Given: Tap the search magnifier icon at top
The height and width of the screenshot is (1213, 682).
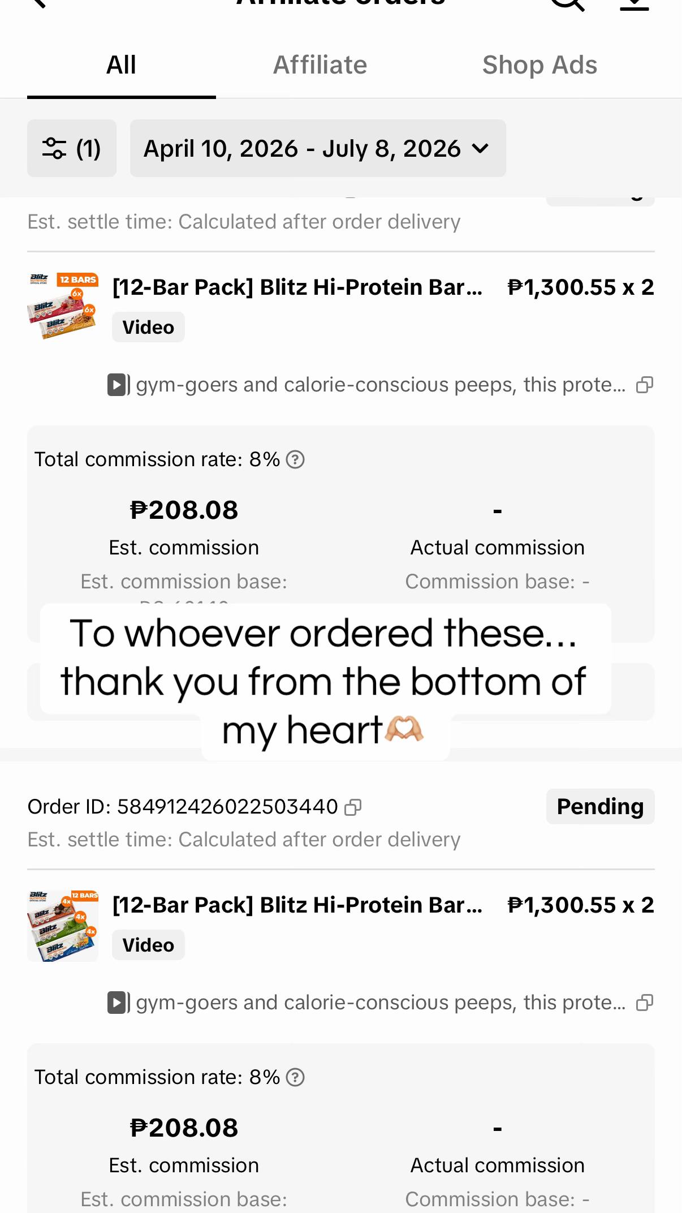Looking at the screenshot, I should click(x=567, y=5).
